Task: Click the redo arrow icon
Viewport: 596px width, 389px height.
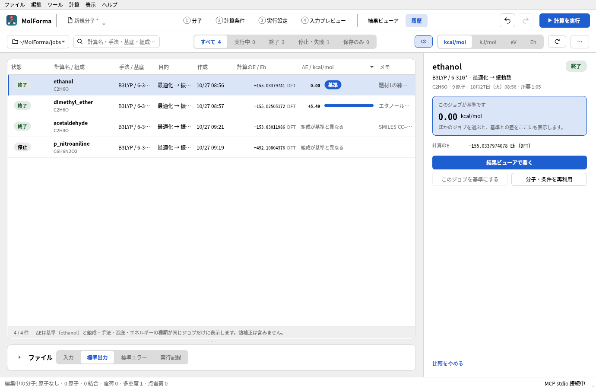Action: click(526, 20)
